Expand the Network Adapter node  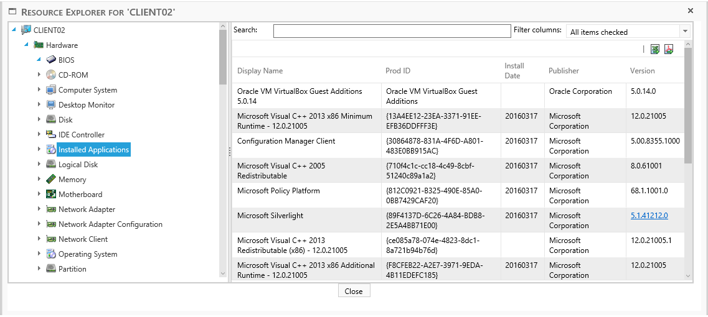[39, 209]
